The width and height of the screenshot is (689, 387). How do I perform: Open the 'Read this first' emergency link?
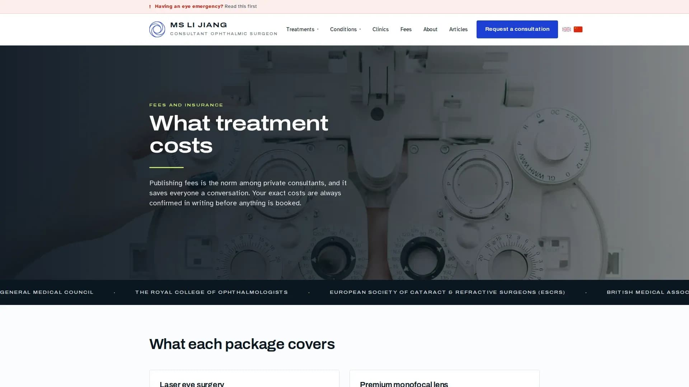(241, 6)
